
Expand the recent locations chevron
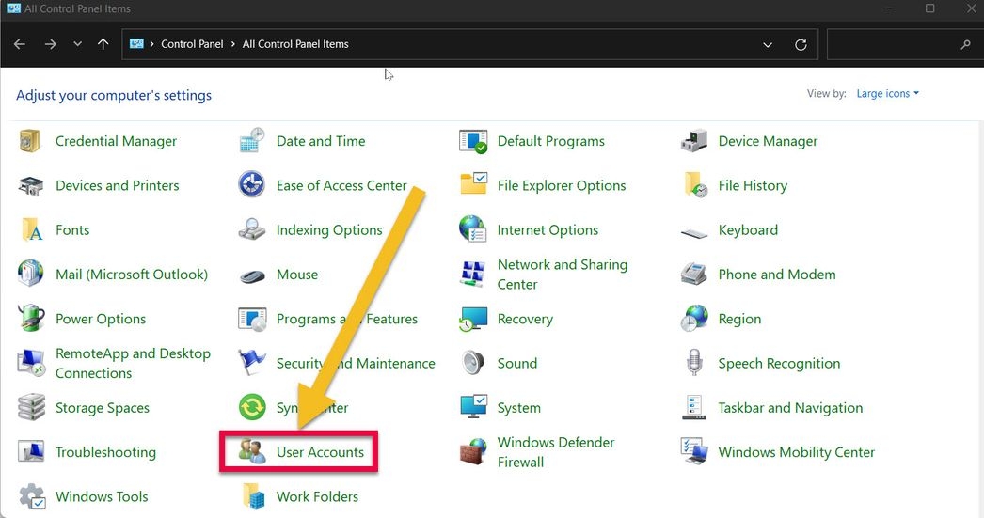coord(77,44)
